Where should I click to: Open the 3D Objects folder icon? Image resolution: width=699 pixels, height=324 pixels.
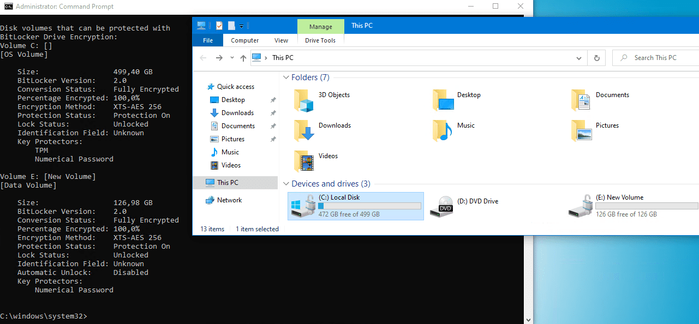coord(303,100)
